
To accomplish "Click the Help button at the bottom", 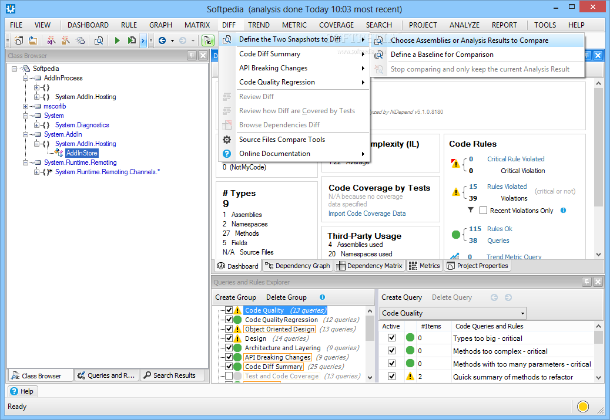I will [x=22, y=391].
